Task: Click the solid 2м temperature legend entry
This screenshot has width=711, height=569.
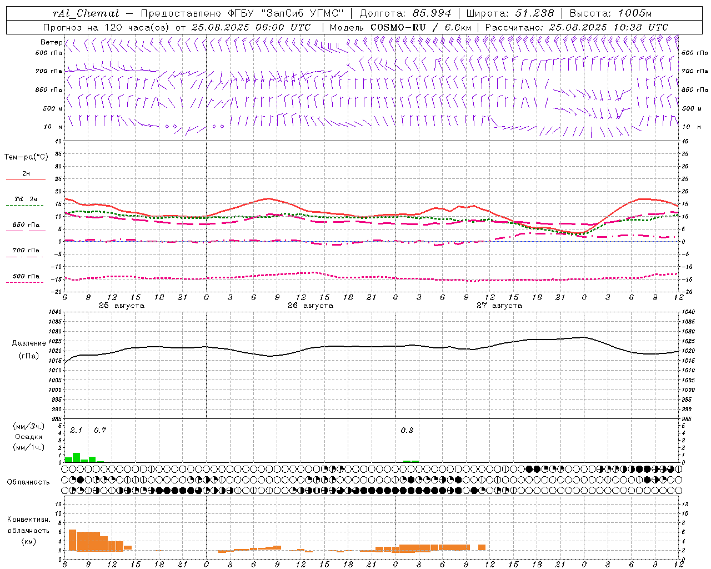Action: pos(26,176)
